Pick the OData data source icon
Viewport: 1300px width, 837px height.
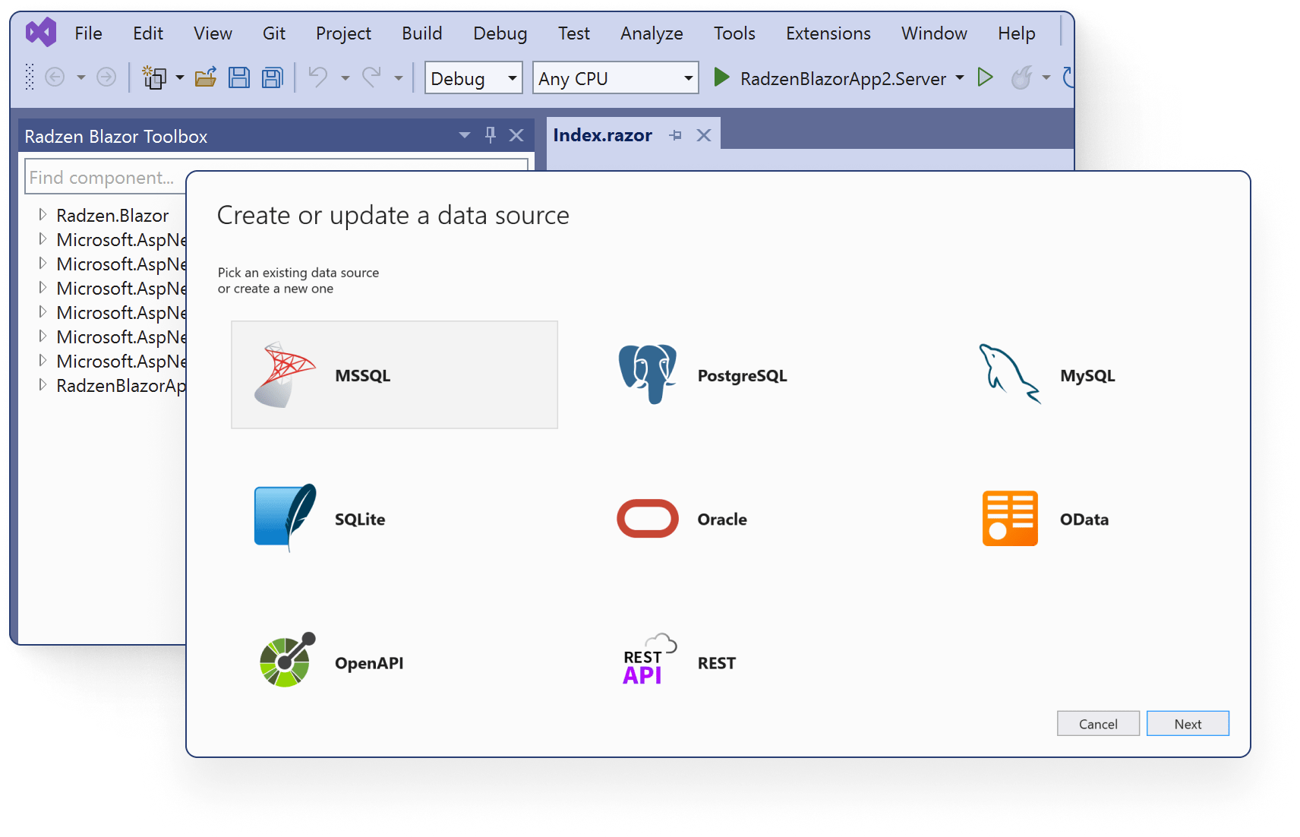1009,519
